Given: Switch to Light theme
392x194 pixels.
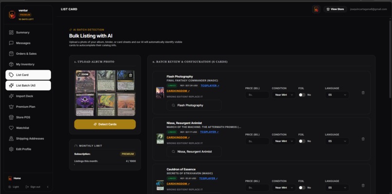Looking at the screenshot, I should (x=14, y=187).
